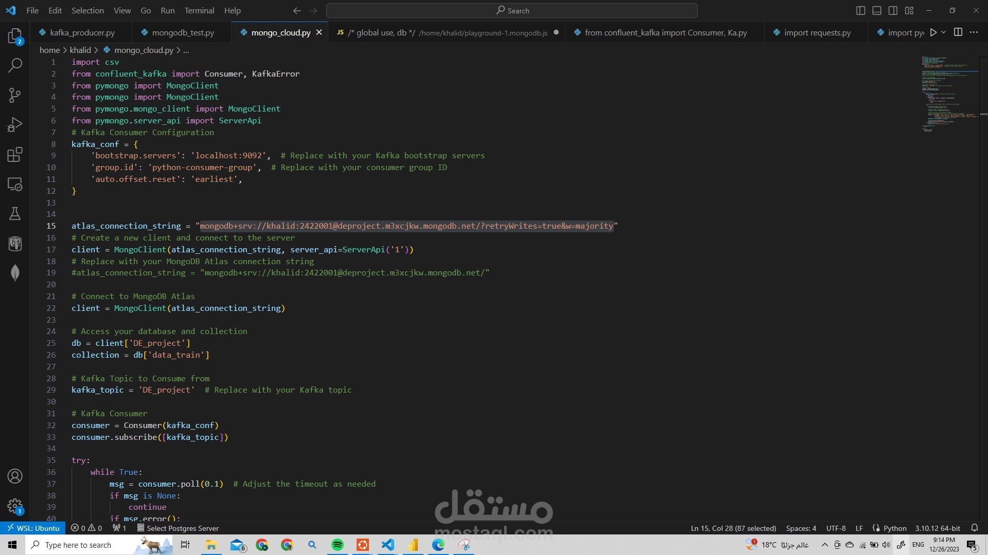Click Select Postgres Server in status bar
The height and width of the screenshot is (555, 988).
[178, 528]
